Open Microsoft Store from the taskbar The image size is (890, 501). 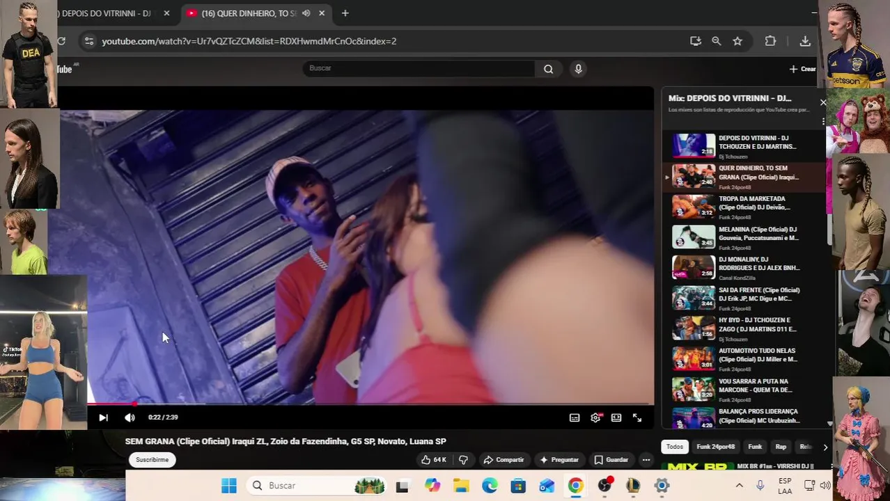pyautogui.click(x=518, y=486)
